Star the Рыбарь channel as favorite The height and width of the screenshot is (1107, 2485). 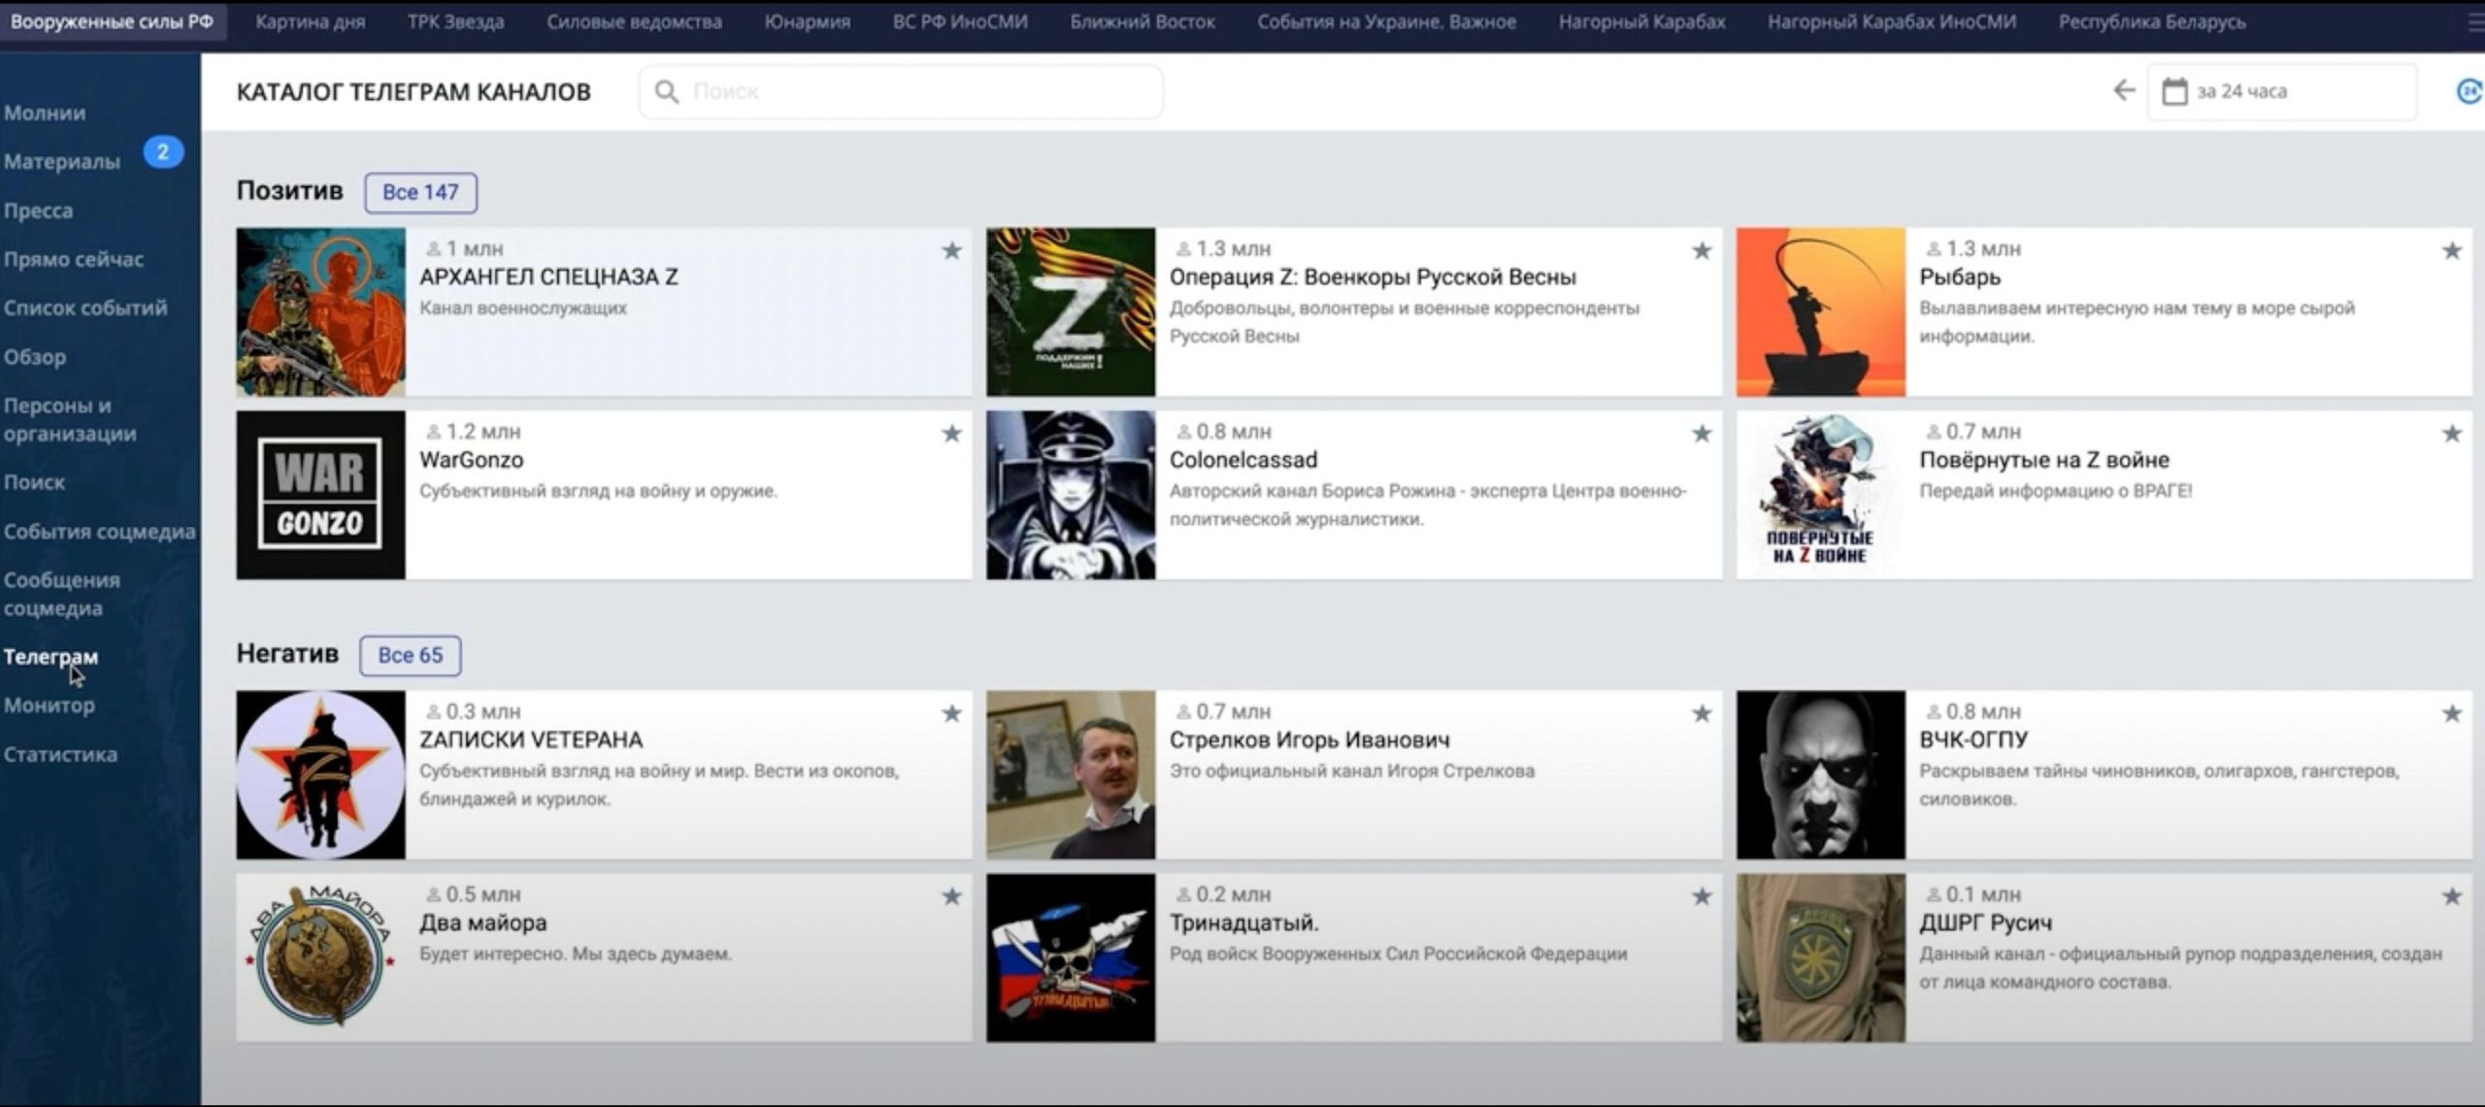tap(2451, 251)
